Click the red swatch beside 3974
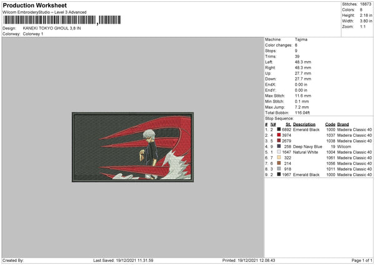 pos(279,135)
